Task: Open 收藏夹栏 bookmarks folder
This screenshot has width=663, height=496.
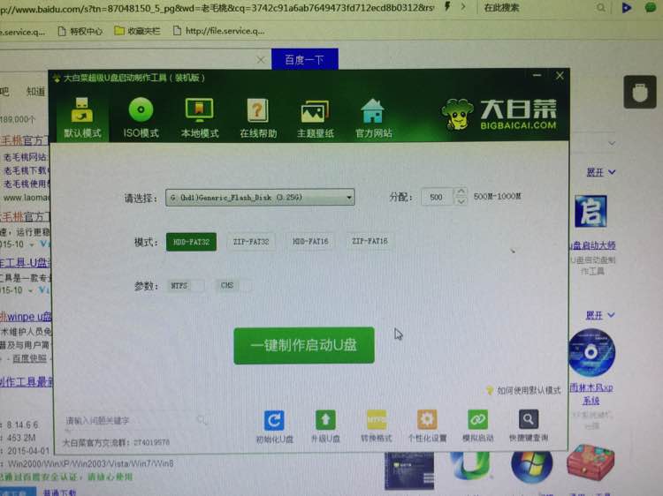Action: pyautogui.click(x=137, y=31)
